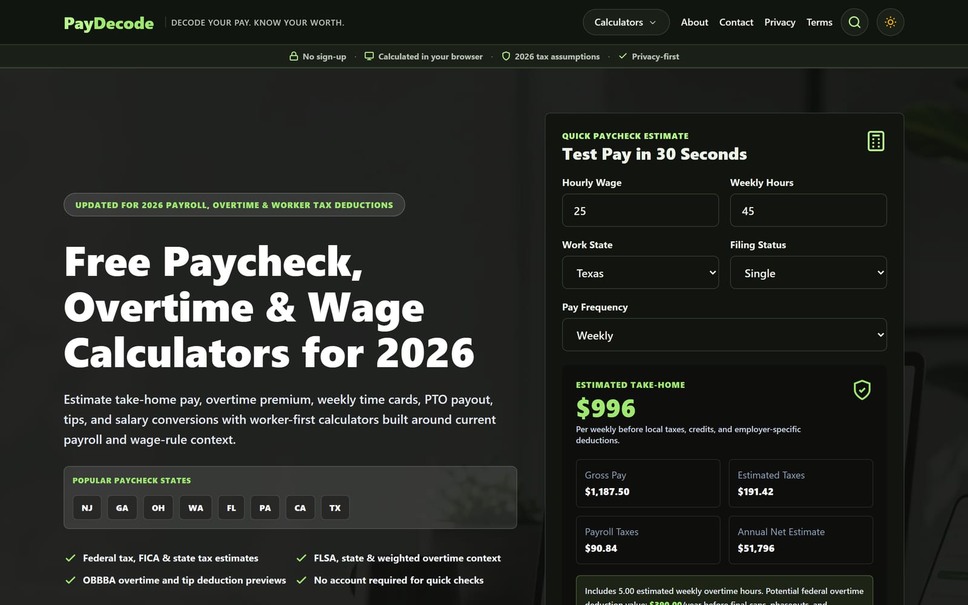Click the 2026 tax assumptions text
The height and width of the screenshot is (605, 968).
[557, 56]
